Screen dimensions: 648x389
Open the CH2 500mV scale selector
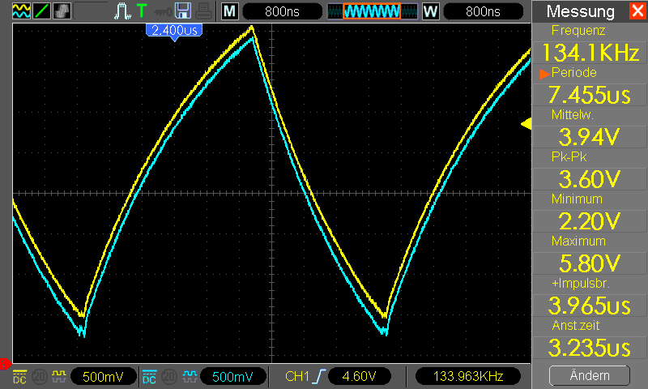pos(232,377)
